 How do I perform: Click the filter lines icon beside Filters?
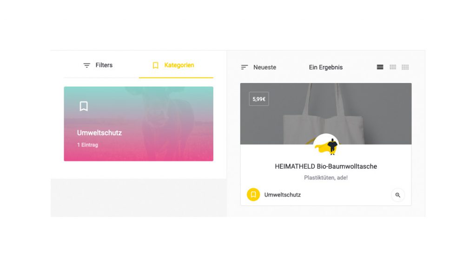87,65
